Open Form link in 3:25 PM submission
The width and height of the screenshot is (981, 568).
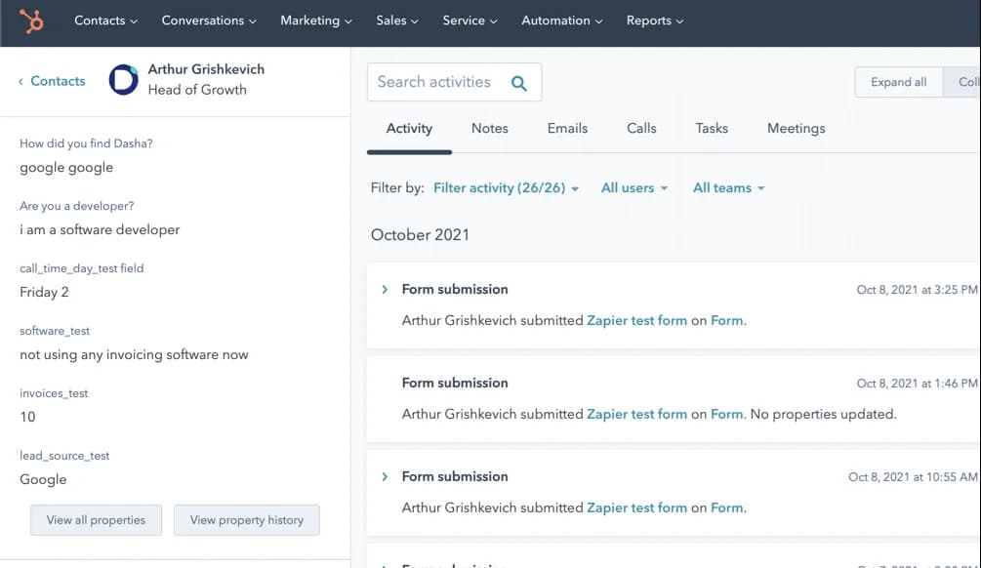tap(727, 320)
